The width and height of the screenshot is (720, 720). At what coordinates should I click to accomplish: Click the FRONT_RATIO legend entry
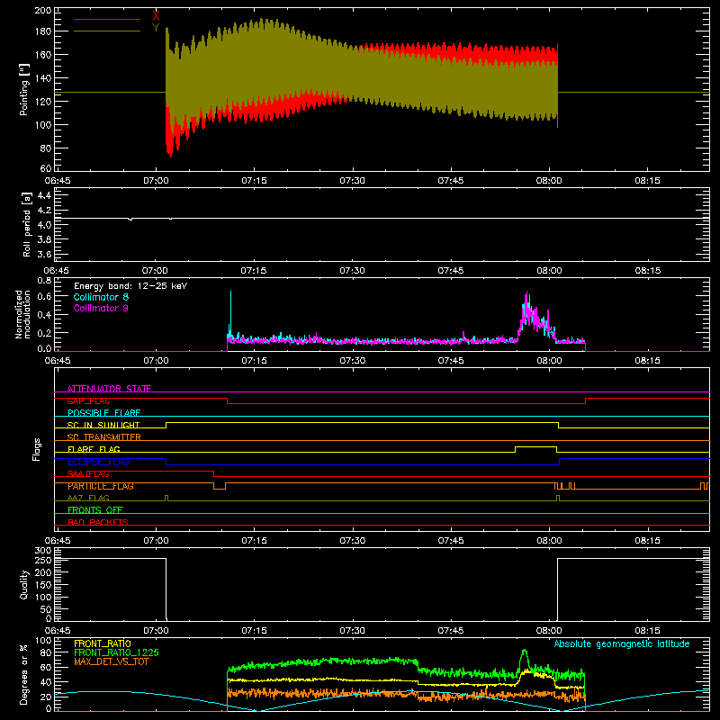point(103,643)
